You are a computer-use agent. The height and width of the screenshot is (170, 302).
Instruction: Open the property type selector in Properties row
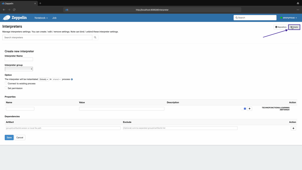(243, 109)
